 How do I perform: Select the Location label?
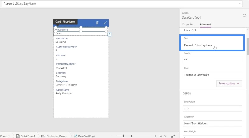click(x=61, y=73)
